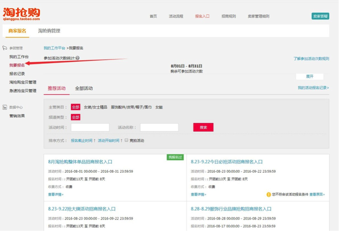Image resolution: width=339 pixels, height=231 pixels.
Task: Open 急速抢宝贝管理 in the sidebar
Action: [x=23, y=91]
